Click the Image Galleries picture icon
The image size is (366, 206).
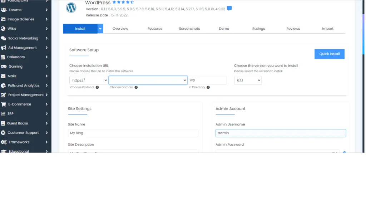pyautogui.click(x=3, y=19)
